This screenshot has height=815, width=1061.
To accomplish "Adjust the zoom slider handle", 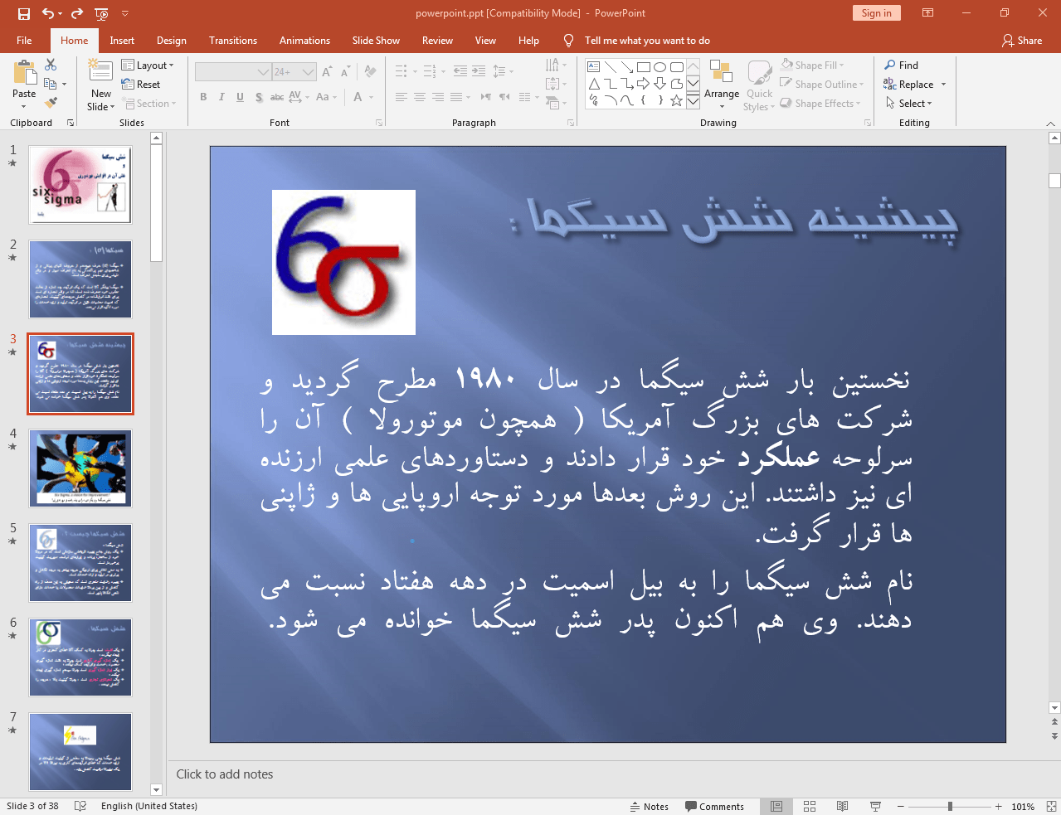I will [950, 806].
